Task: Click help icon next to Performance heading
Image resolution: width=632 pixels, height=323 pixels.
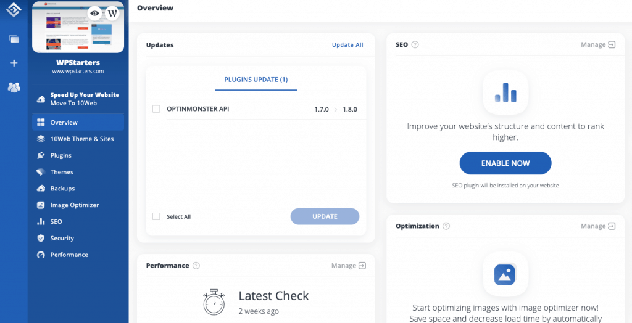Action: (x=196, y=266)
